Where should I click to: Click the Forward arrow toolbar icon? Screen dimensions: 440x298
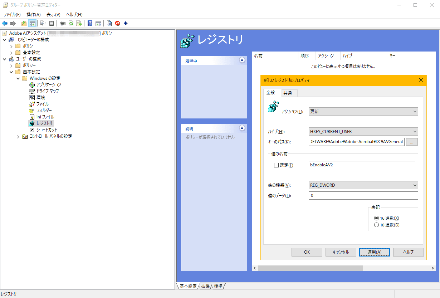click(13, 23)
